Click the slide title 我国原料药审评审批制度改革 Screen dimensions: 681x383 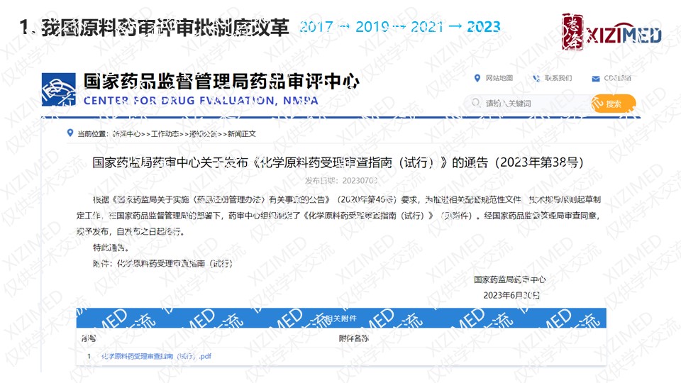[155, 28]
